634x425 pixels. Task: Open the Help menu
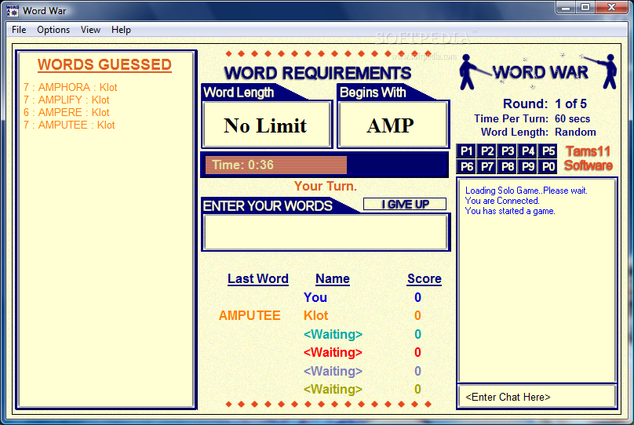coord(121,30)
